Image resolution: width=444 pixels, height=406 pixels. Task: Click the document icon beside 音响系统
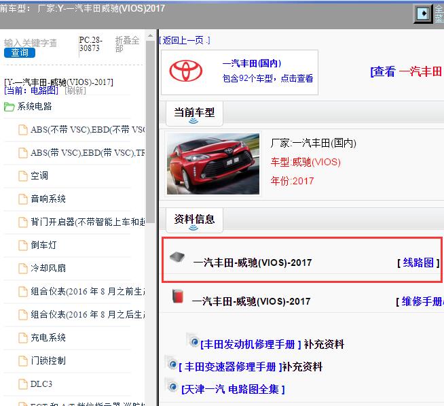coord(23,199)
